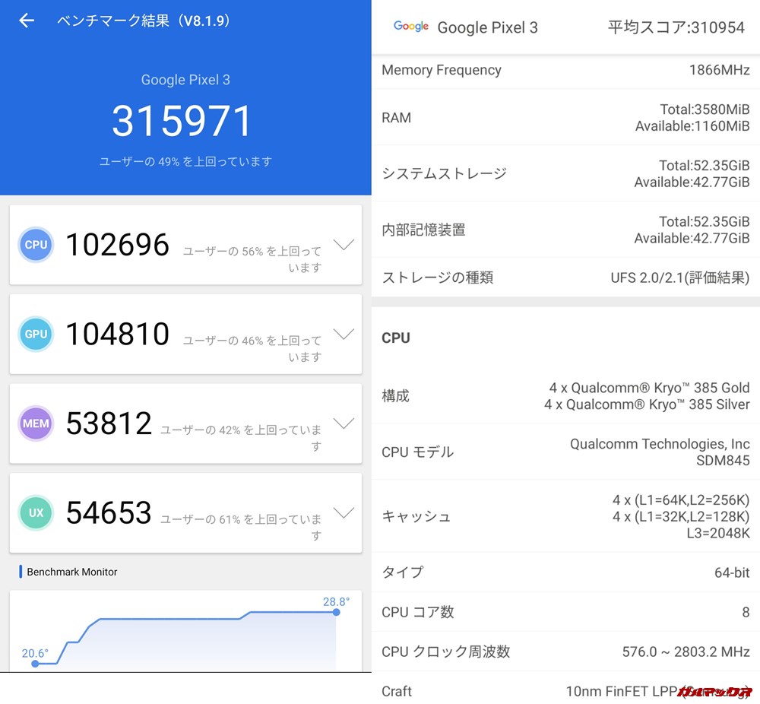Tap the UX score circle icon

(36, 512)
